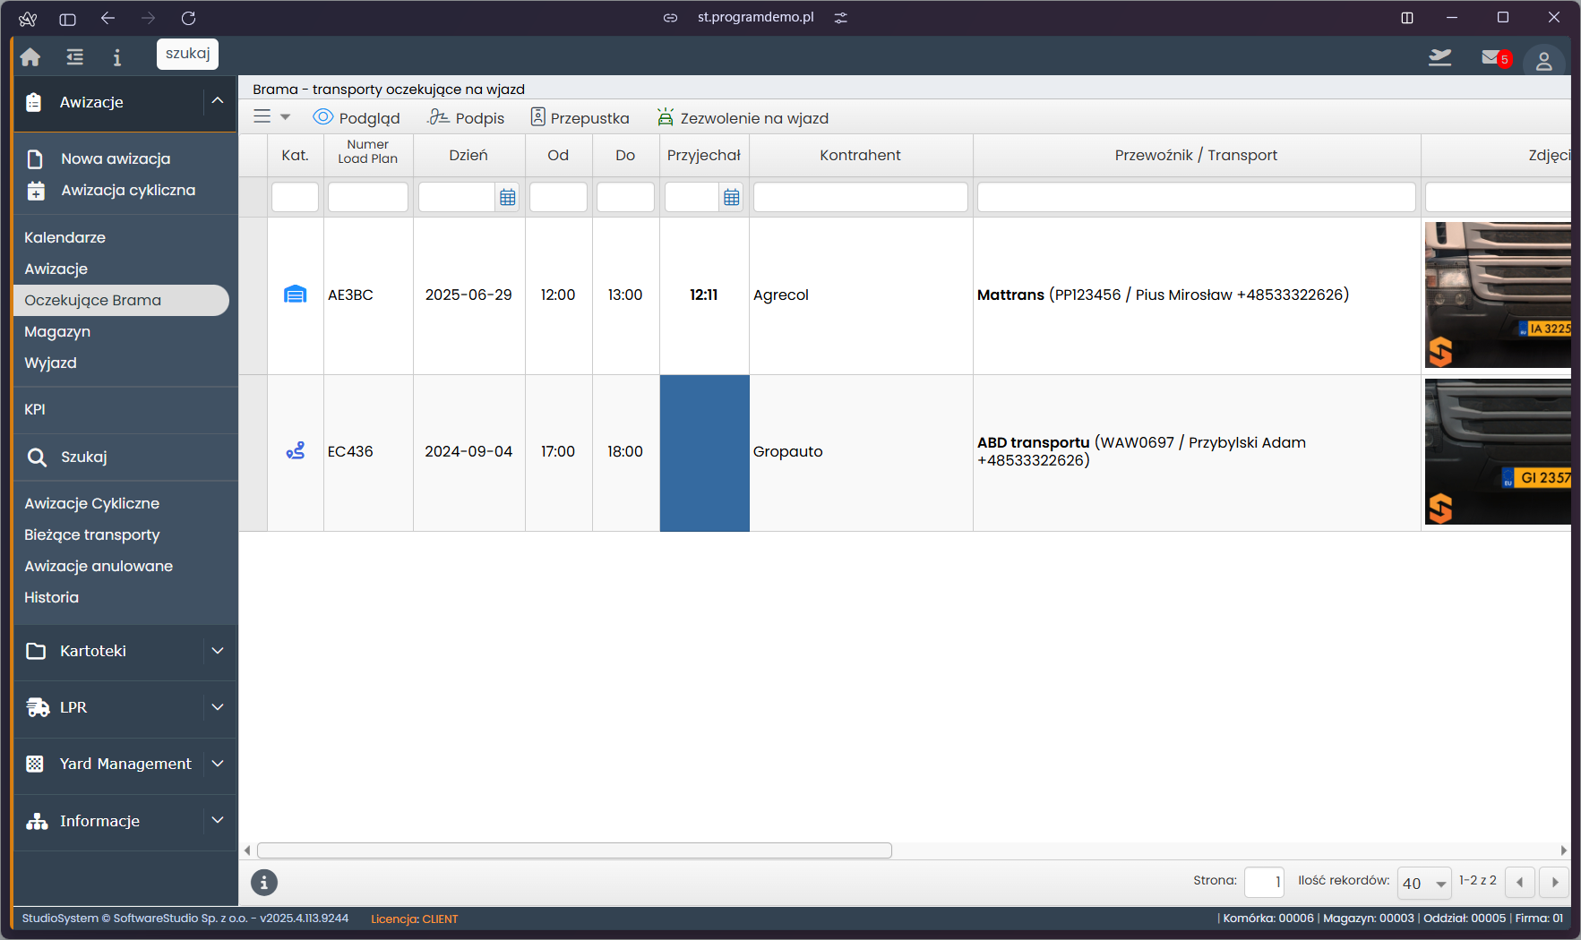Toggle the sidebar menu collapse icon
The width and height of the screenshot is (1581, 940).
[75, 57]
